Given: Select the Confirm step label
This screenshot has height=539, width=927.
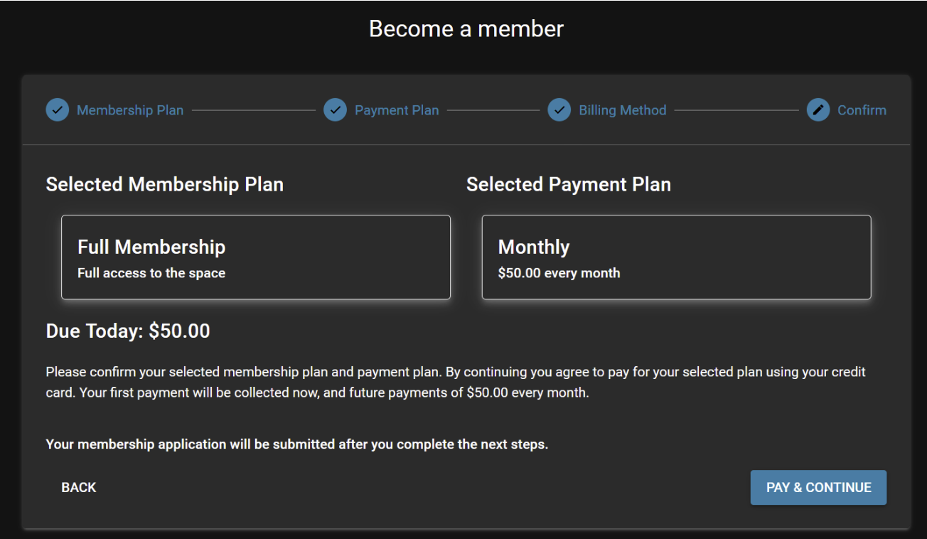Looking at the screenshot, I should click(862, 110).
